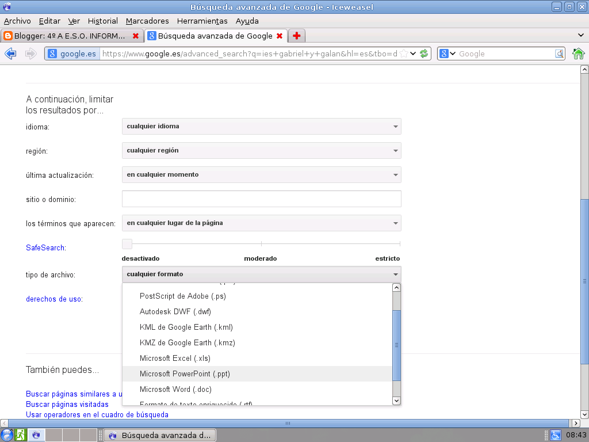Collapse the tipo de archivo dropdown
Screen dimensions: 589x442
click(262, 275)
